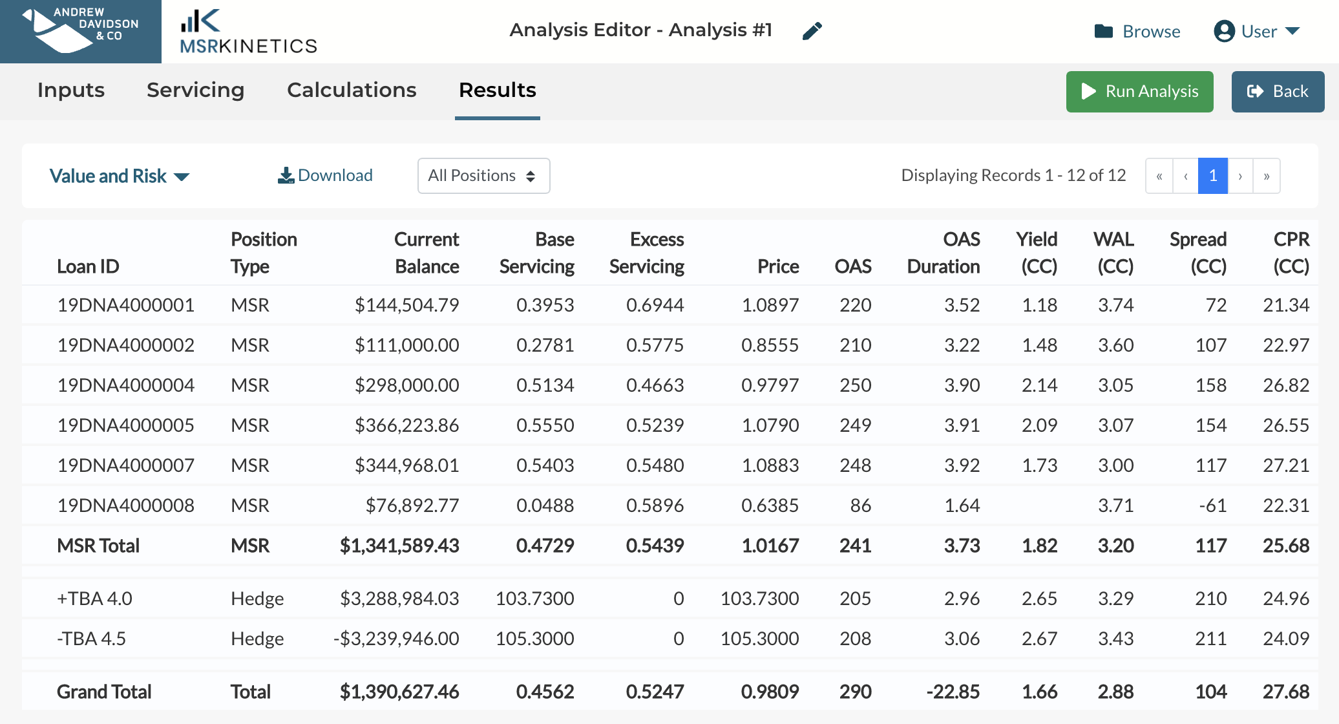
Task: Click the pencil edit analysis name icon
Action: point(812,31)
